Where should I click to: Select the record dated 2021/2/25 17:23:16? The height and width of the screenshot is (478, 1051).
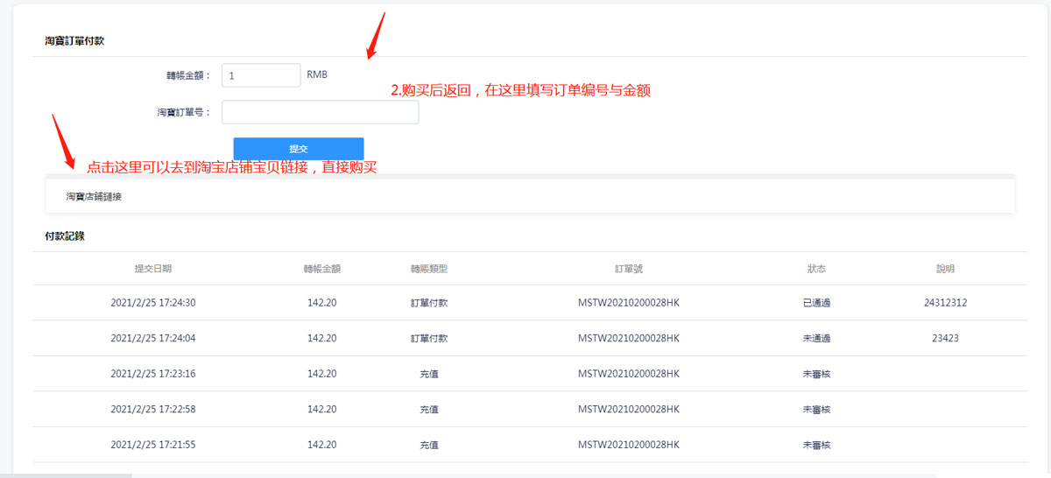(x=531, y=374)
